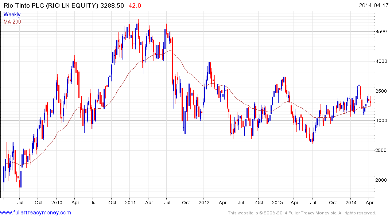Image resolution: width=392 pixels, height=218 pixels.
Task: Select the last price value 3288.50
Action: (x=112, y=5)
